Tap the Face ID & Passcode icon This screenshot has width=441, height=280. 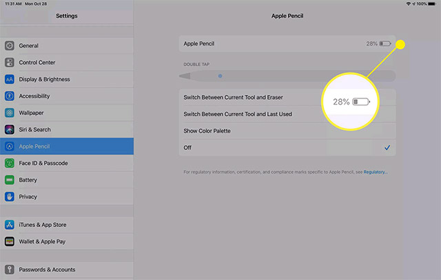click(x=10, y=163)
